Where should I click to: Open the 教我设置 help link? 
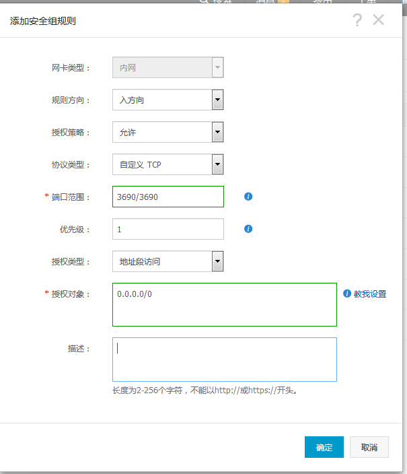click(370, 294)
